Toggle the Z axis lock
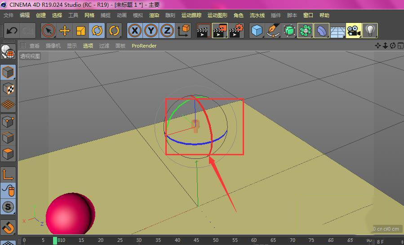Screen dimensions: 404x245 [167, 31]
